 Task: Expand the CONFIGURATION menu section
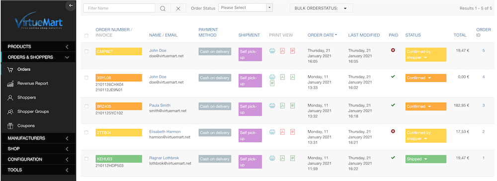click(x=38, y=159)
